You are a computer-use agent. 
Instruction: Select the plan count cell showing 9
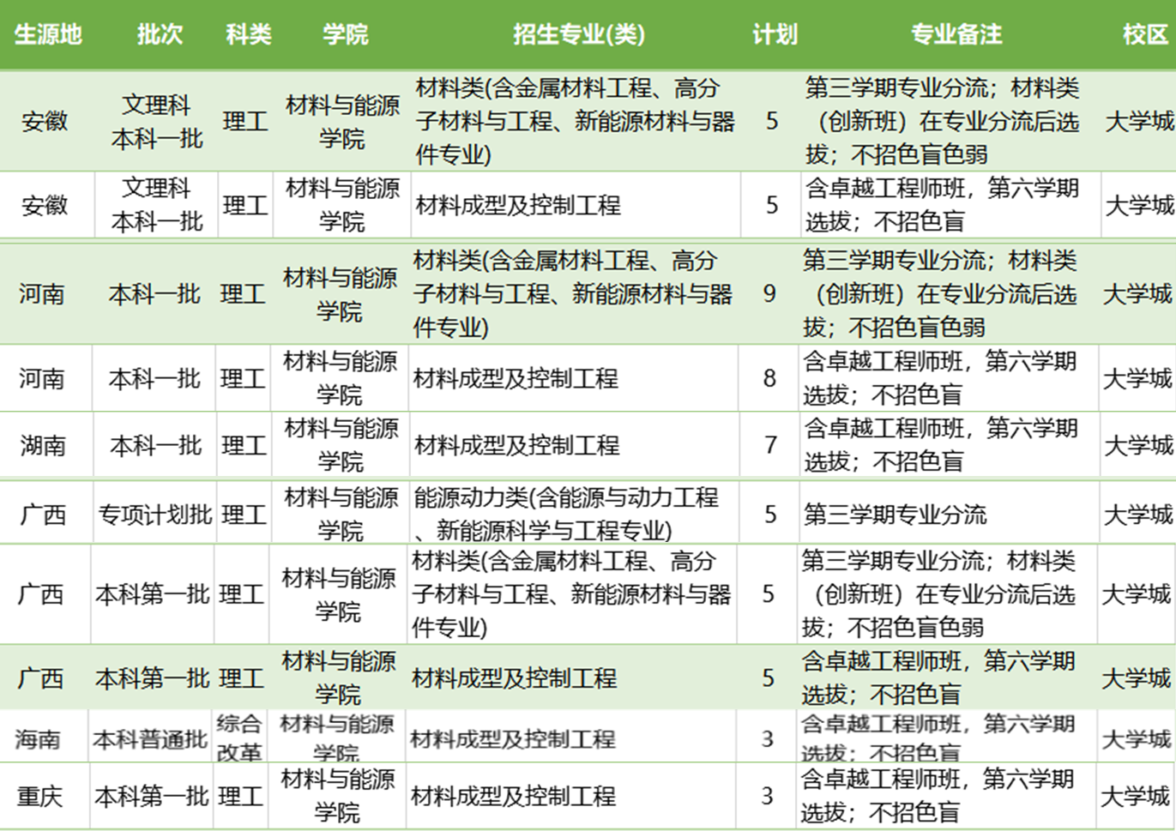coord(769,294)
